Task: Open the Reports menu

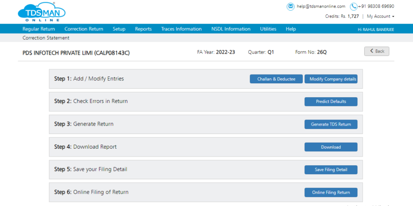Action: click(x=143, y=29)
